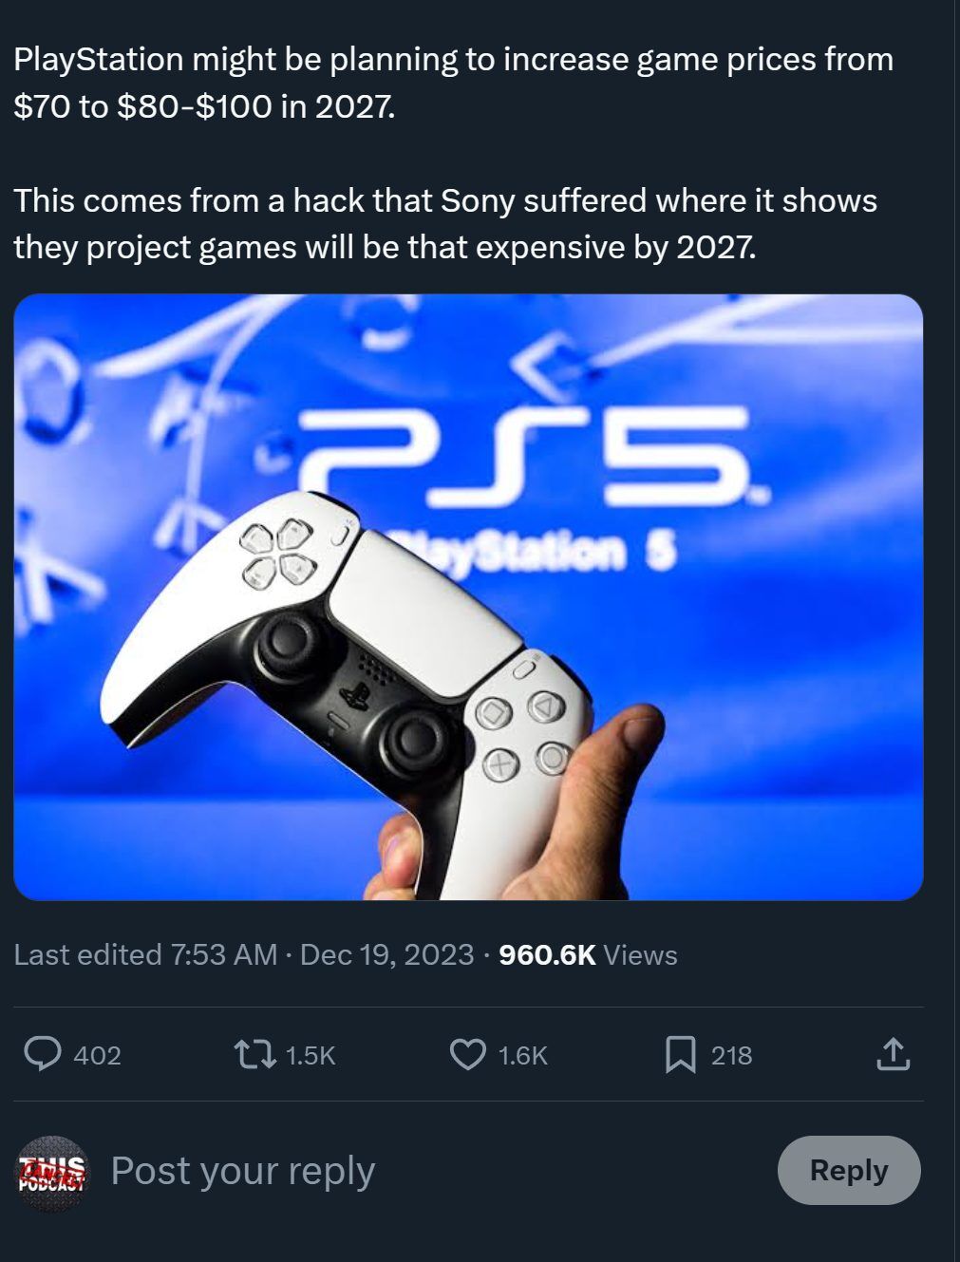The width and height of the screenshot is (960, 1262).
Task: Click the 218 bookmarks count
Action: 732,1055
